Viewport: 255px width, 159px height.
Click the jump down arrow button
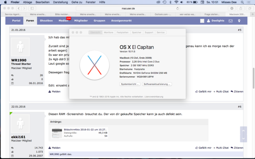click(x=243, y=138)
